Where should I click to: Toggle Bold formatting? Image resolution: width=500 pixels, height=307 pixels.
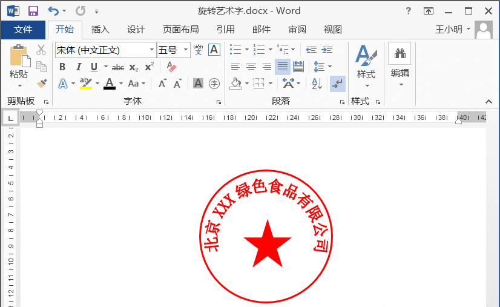tap(62, 67)
